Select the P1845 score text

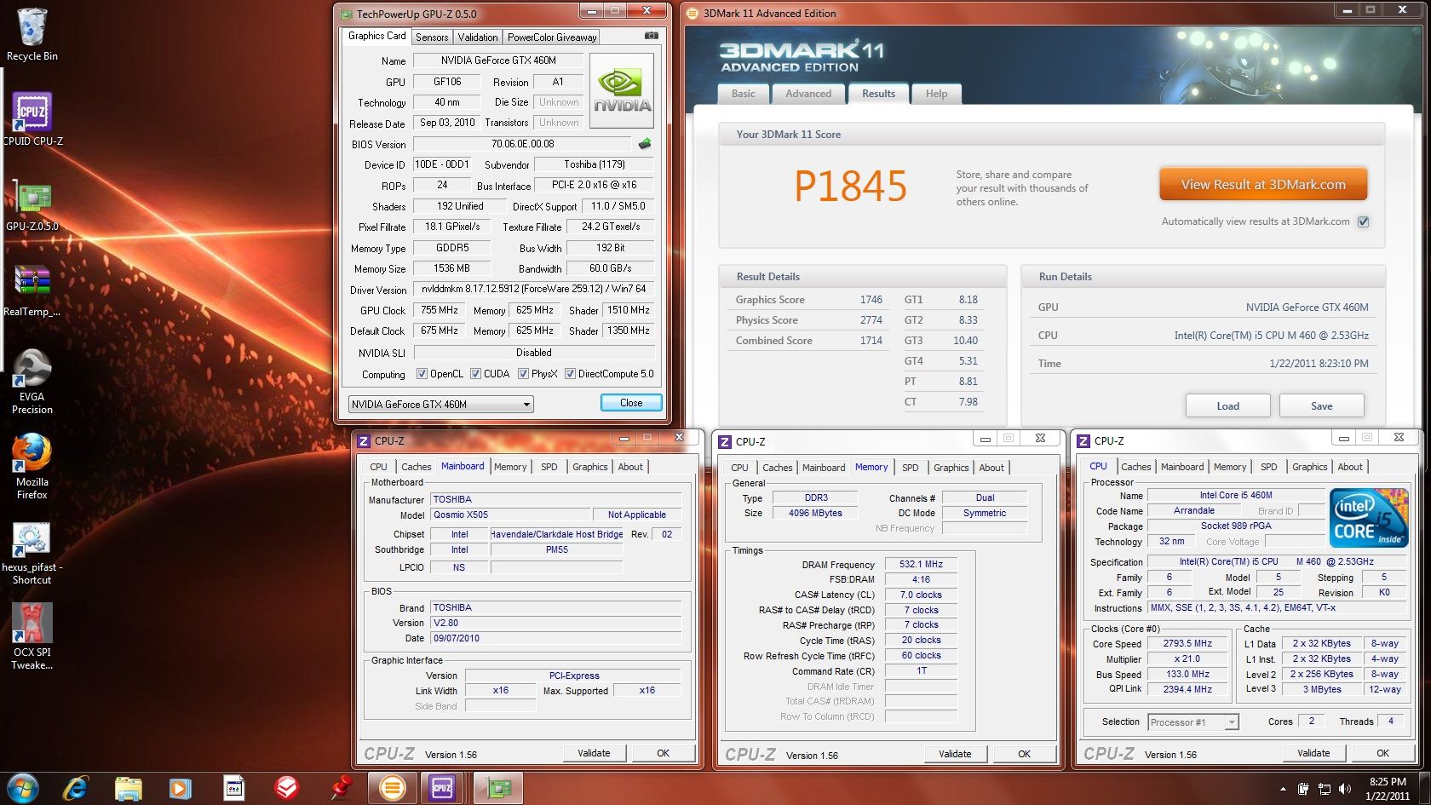(850, 187)
